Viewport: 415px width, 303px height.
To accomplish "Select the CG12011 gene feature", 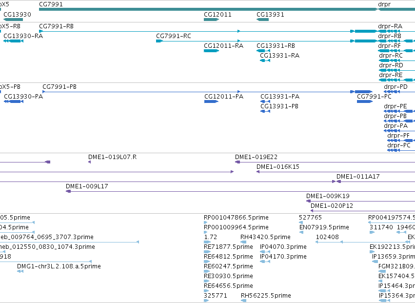I will pyautogui.click(x=211, y=20).
